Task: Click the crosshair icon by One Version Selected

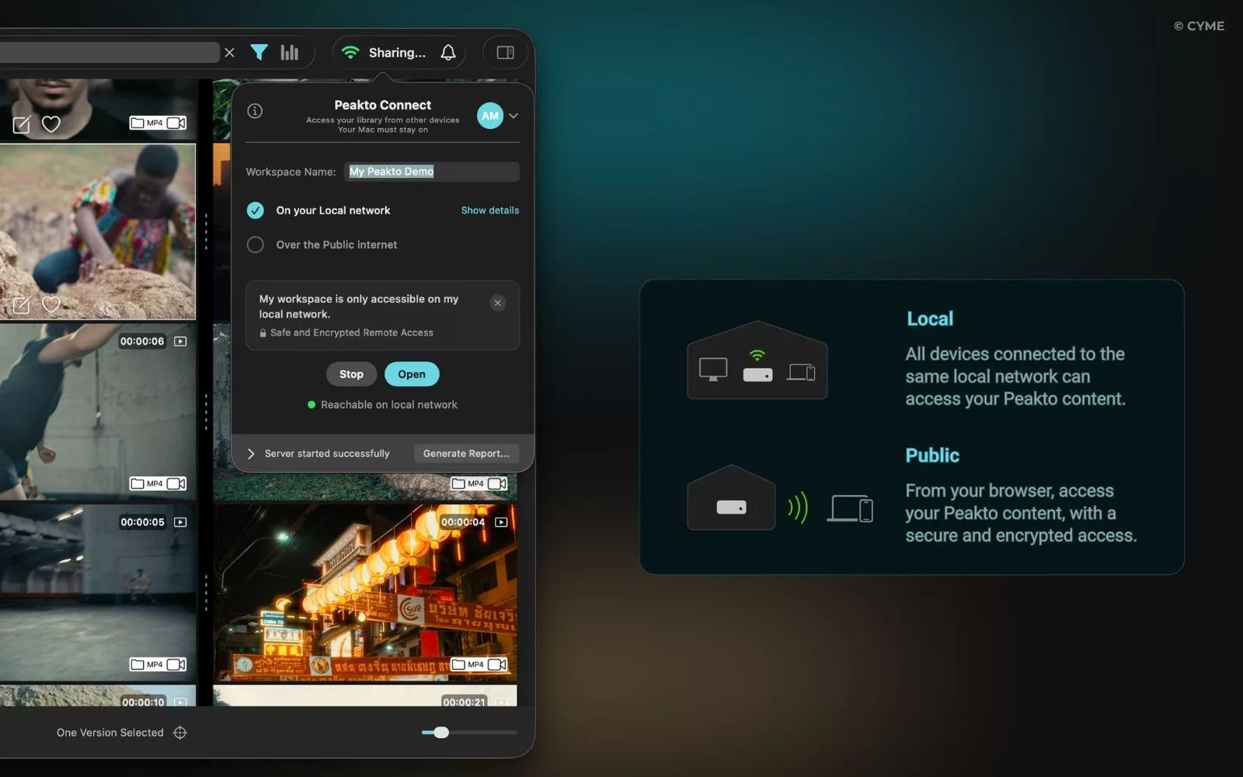Action: (180, 733)
